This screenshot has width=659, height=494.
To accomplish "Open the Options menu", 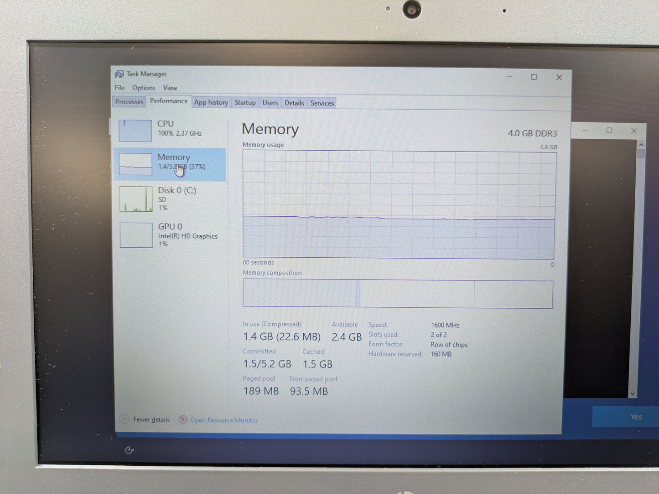I will (x=144, y=87).
